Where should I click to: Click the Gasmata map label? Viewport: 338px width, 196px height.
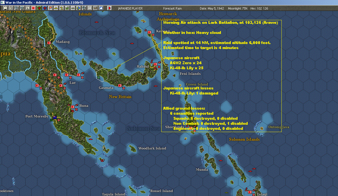pyautogui.click(x=106, y=88)
